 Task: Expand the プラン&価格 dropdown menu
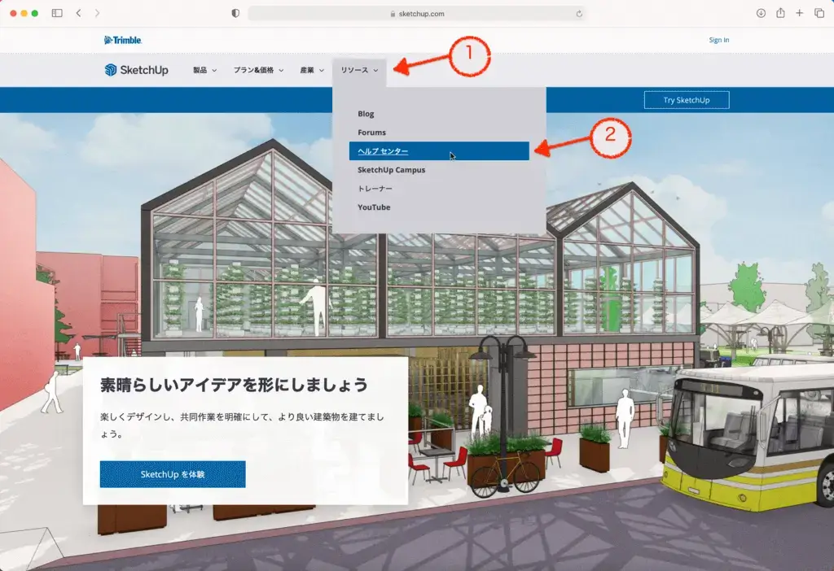258,71
